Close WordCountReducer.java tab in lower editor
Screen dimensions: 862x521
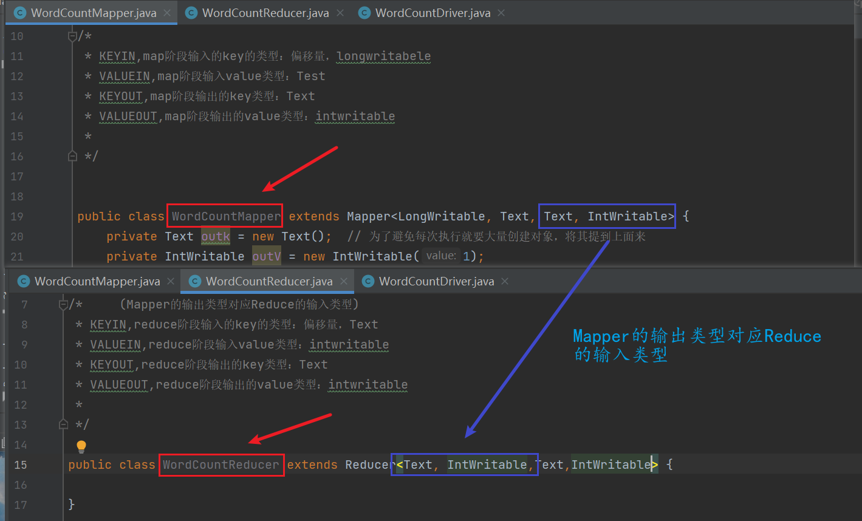(344, 281)
